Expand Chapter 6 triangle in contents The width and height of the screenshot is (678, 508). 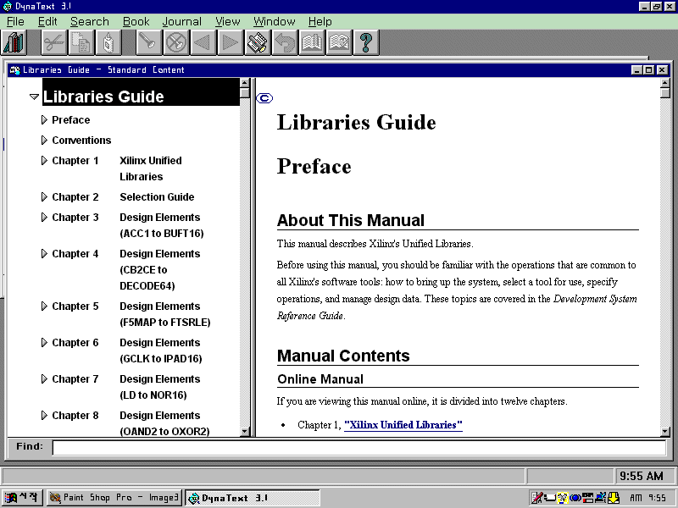coord(44,343)
